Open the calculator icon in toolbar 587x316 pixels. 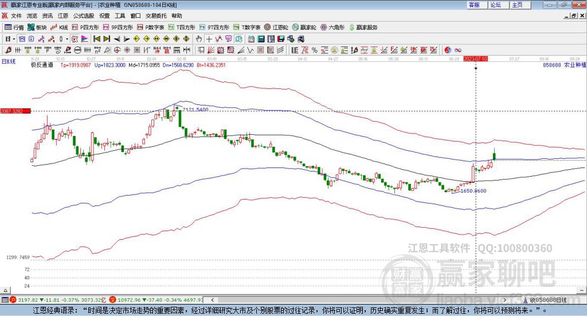point(261,39)
